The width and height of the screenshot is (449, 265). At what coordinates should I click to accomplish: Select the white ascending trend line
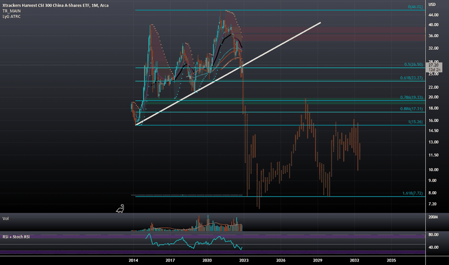pyautogui.click(x=228, y=74)
